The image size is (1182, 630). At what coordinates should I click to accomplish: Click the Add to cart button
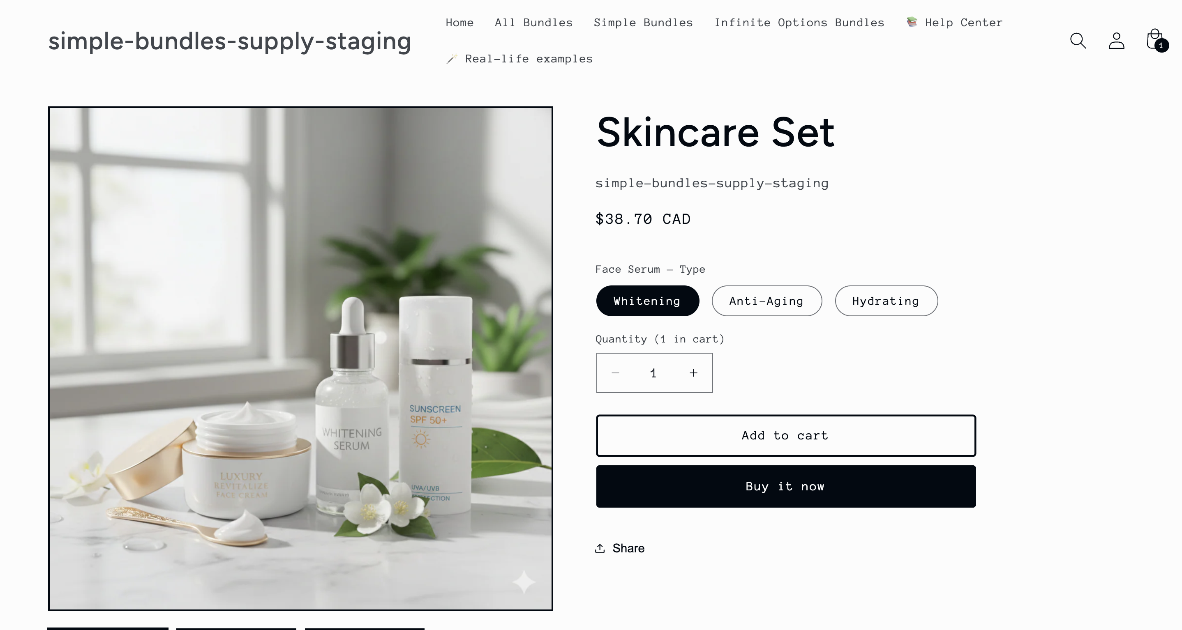(x=785, y=436)
